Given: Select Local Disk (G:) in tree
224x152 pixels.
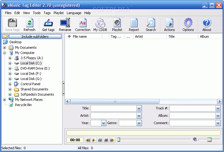Looking at the screenshot, I should (31, 79).
